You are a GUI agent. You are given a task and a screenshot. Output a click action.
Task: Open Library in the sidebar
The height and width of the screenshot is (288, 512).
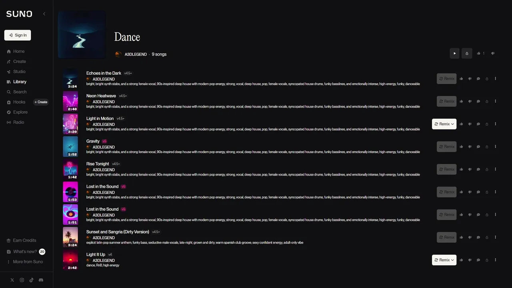tap(16, 82)
